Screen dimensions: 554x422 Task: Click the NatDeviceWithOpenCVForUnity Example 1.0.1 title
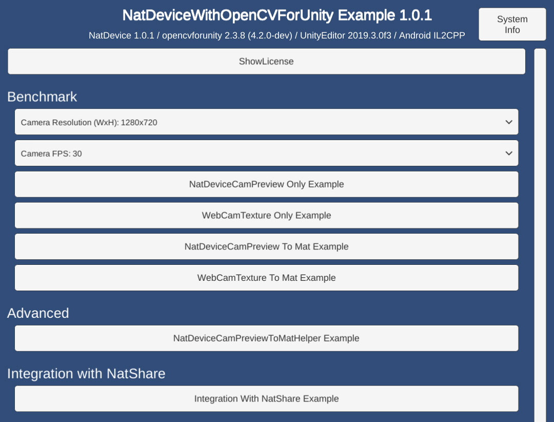pyautogui.click(x=277, y=15)
